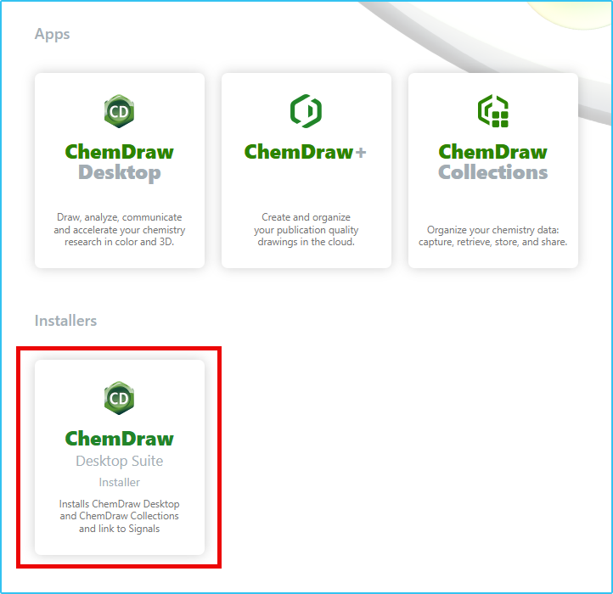
Task: Click the gray 'Installer' label
Action: tap(119, 482)
